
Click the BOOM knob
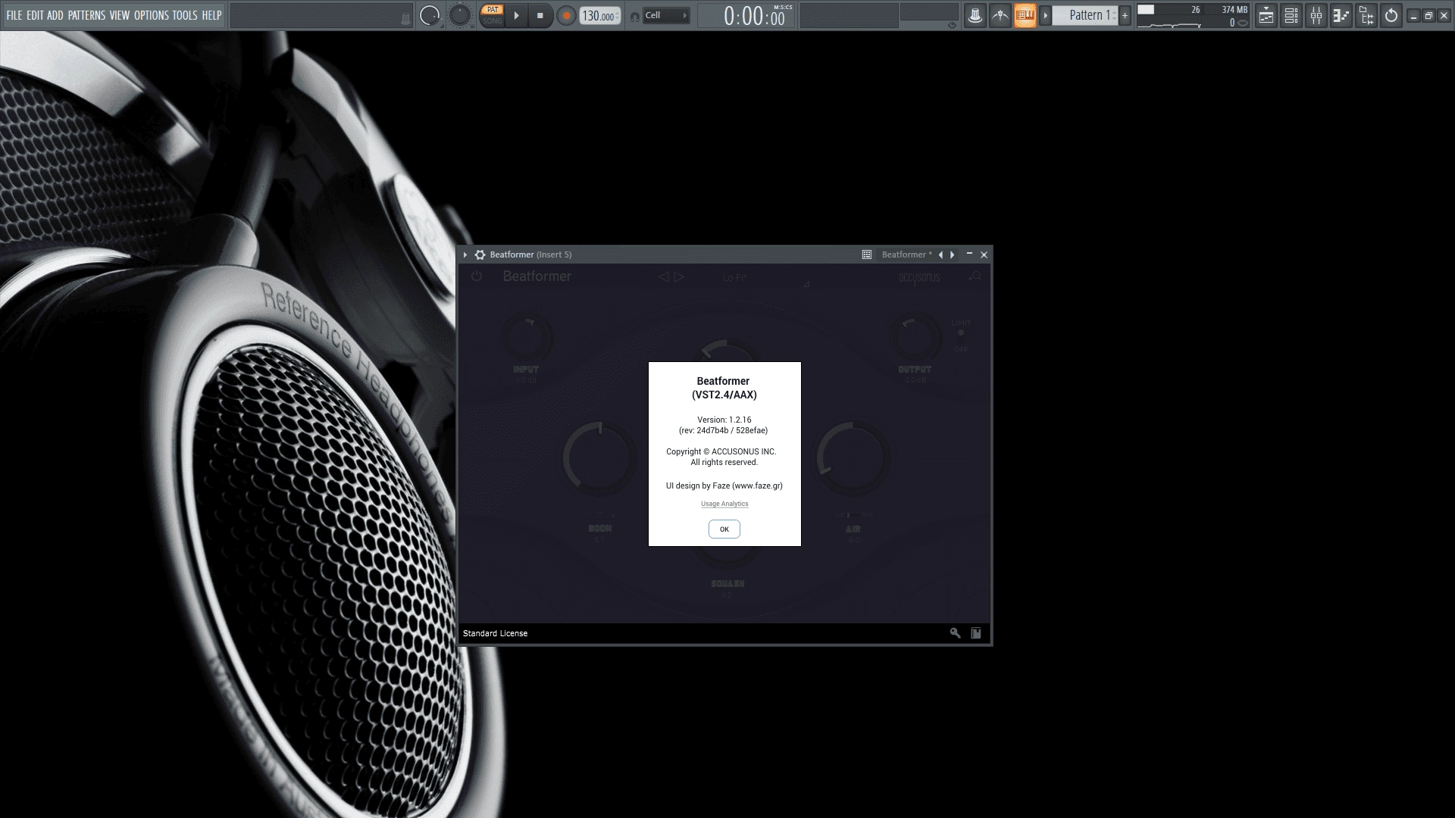[599, 457]
